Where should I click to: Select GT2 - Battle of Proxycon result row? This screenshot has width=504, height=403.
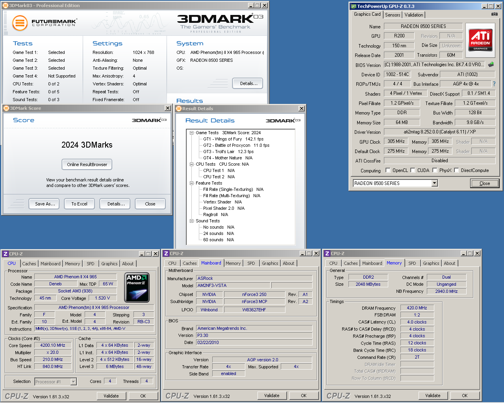click(x=236, y=145)
